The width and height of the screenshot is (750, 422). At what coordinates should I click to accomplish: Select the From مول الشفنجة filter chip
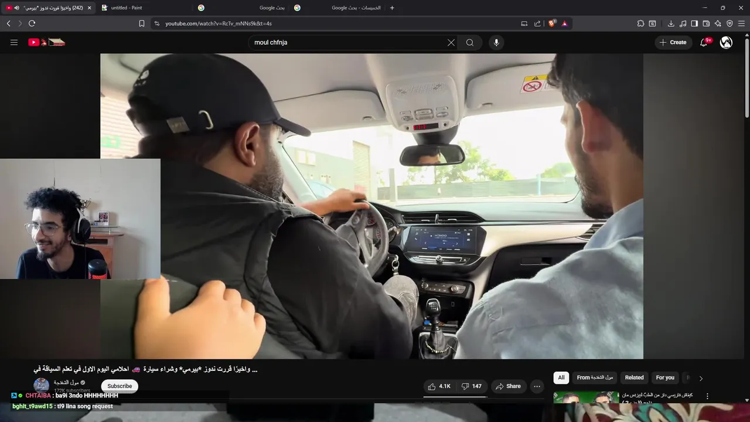pos(595,377)
